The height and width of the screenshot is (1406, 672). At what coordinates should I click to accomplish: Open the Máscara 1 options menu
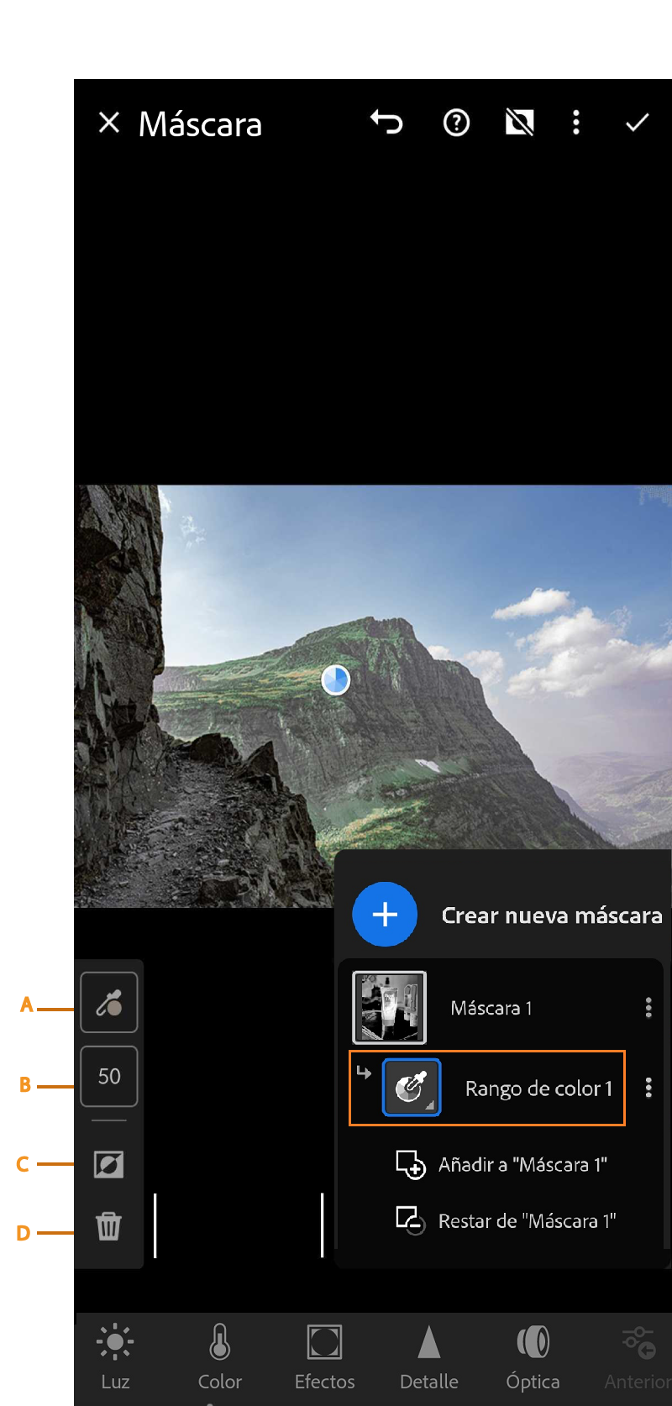click(x=648, y=1008)
